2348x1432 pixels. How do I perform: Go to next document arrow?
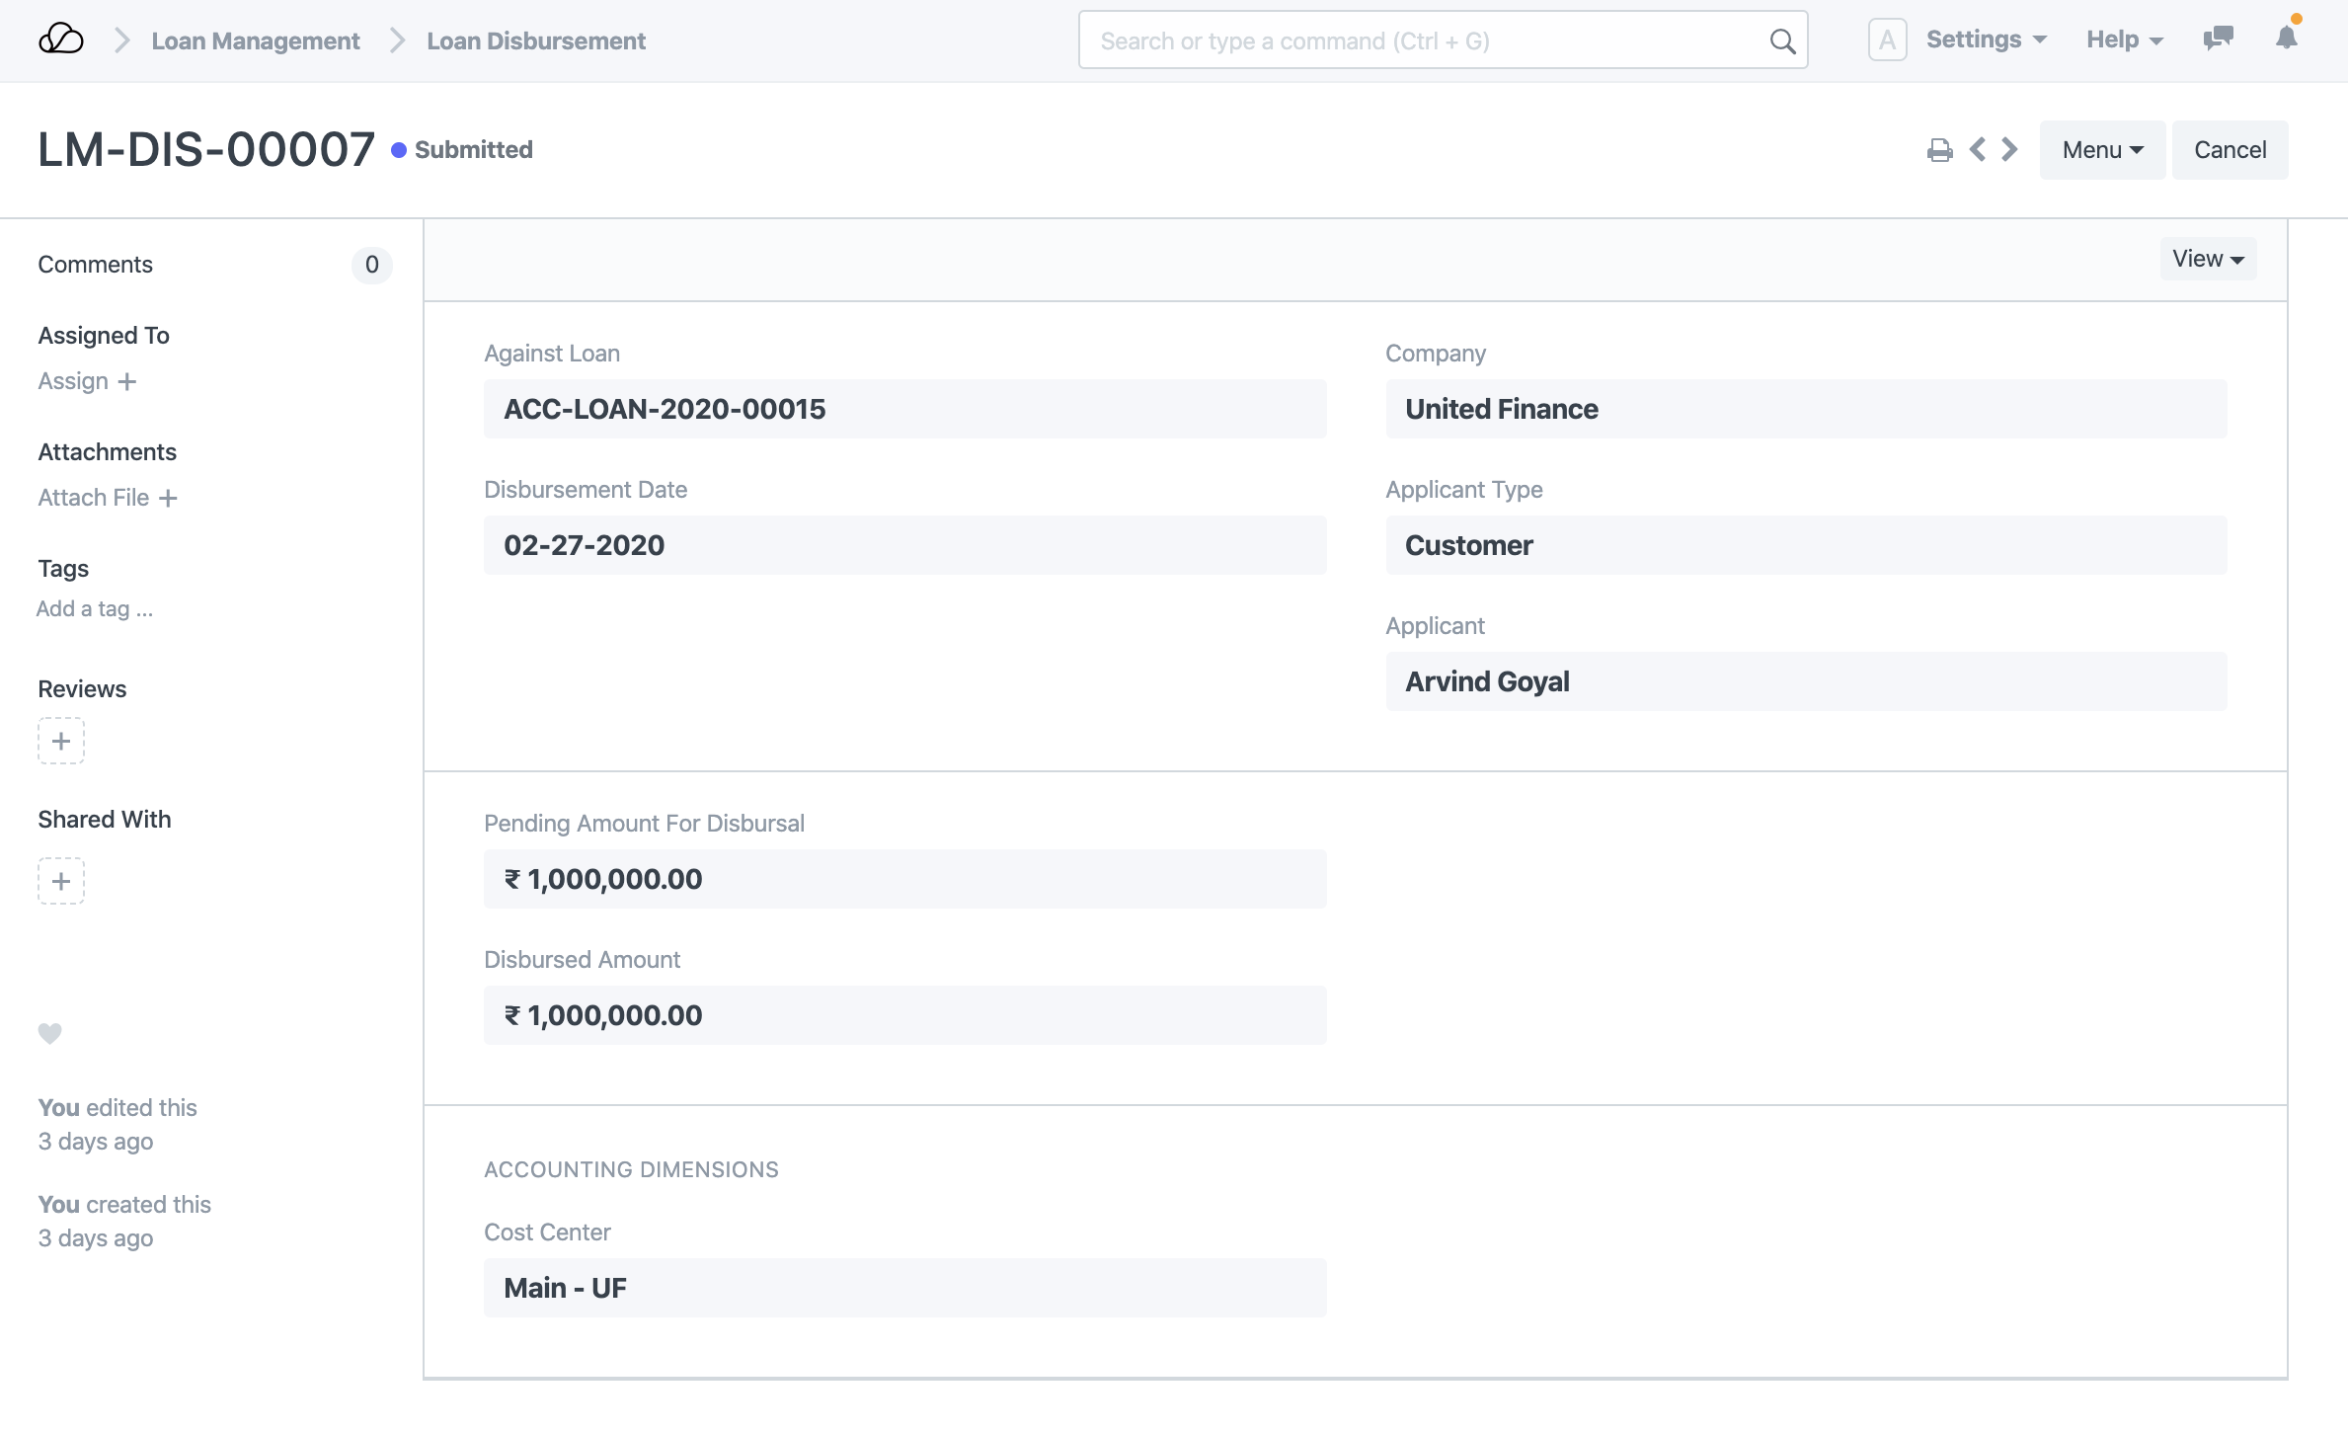click(x=2009, y=150)
